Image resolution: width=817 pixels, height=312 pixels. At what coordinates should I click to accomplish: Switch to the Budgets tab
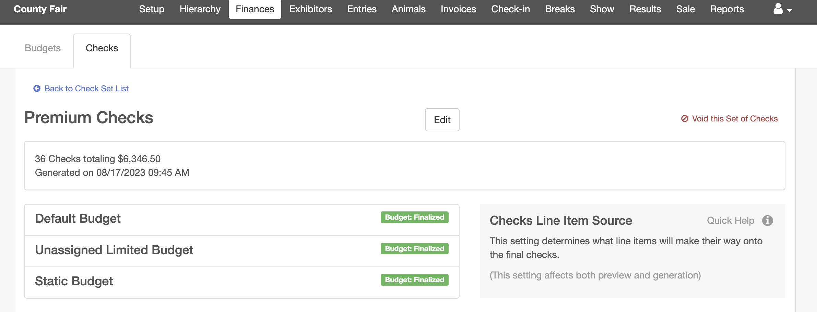pos(43,48)
